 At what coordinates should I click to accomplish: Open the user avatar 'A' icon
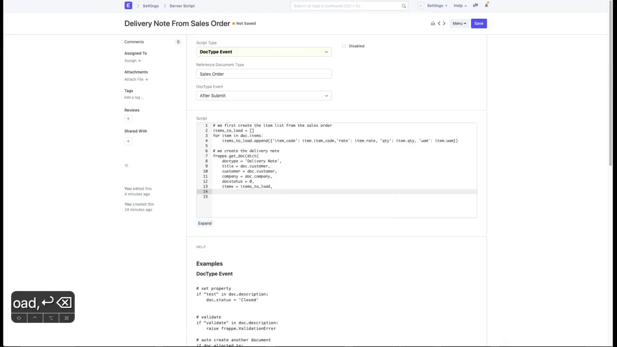click(420, 6)
